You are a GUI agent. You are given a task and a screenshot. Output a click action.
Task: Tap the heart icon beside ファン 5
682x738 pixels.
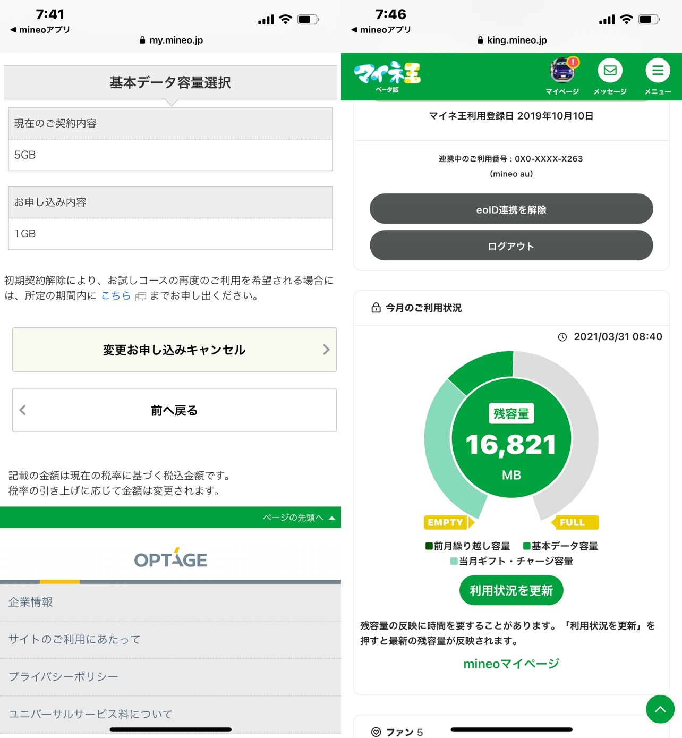(376, 732)
